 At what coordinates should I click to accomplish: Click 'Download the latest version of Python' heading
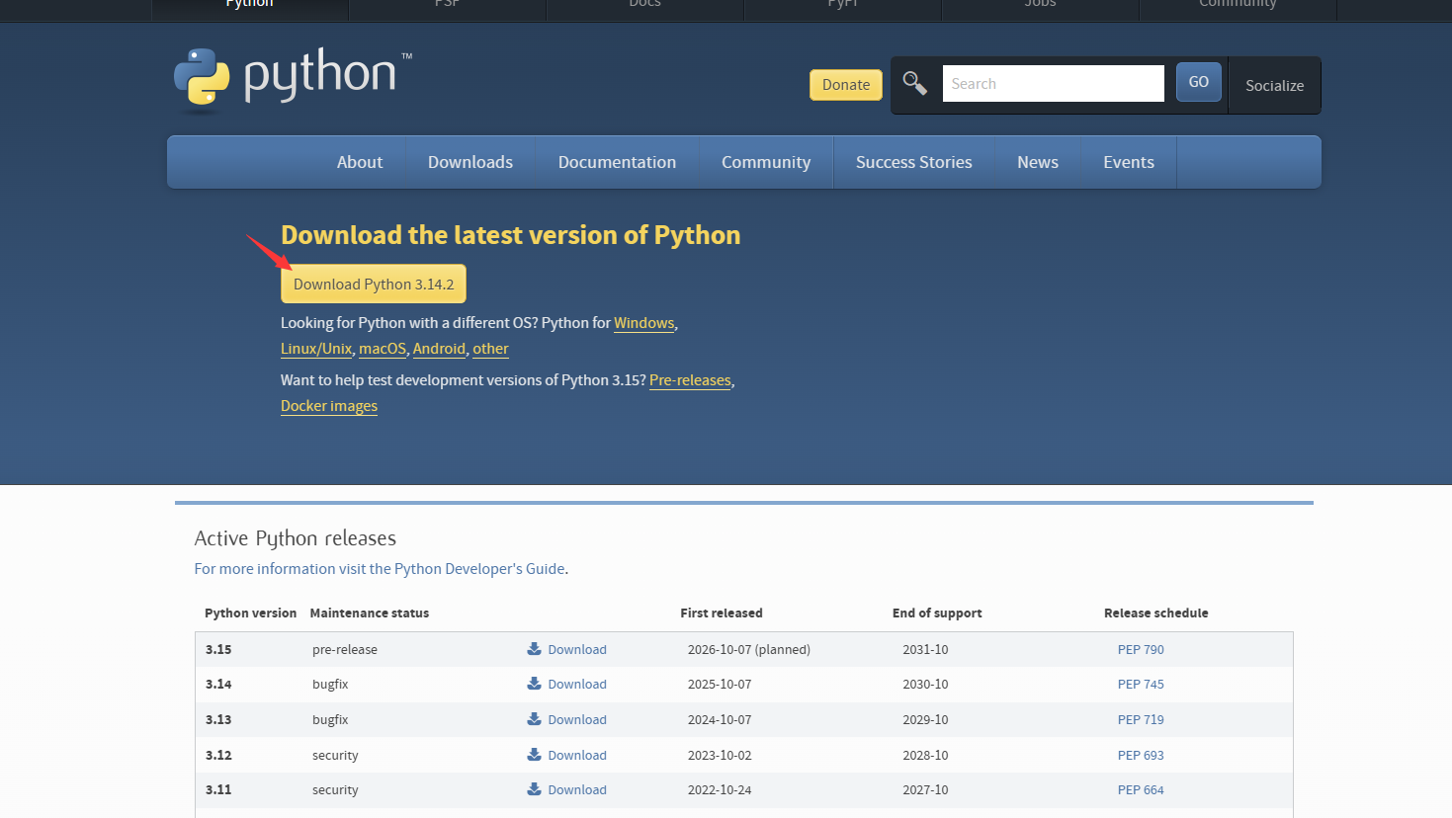pos(510,235)
